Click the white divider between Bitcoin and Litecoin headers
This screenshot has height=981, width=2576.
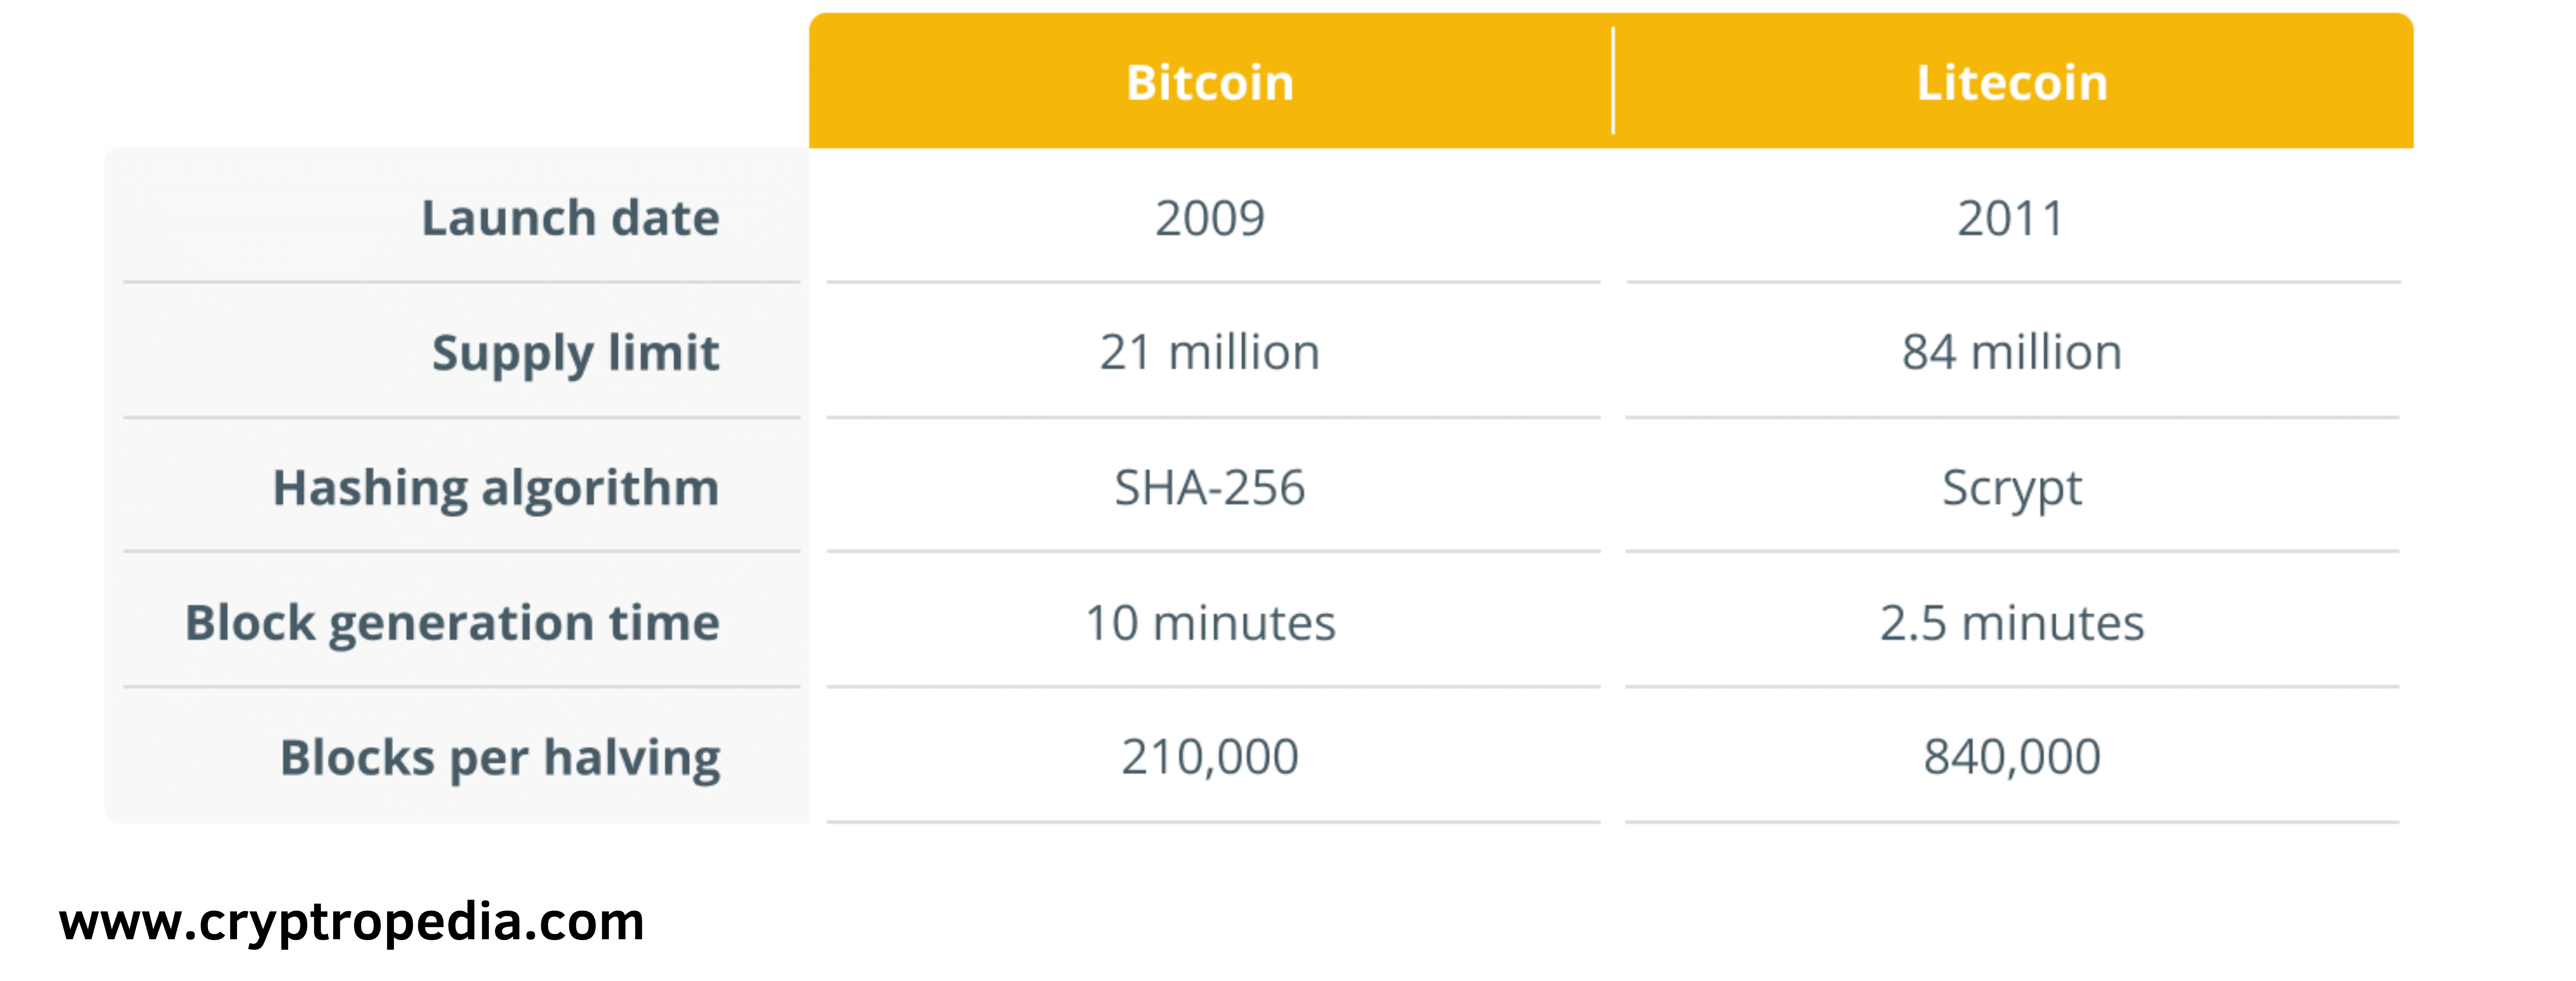1613,80
